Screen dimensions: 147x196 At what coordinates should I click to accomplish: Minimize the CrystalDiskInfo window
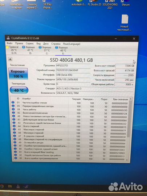pos(116,38)
